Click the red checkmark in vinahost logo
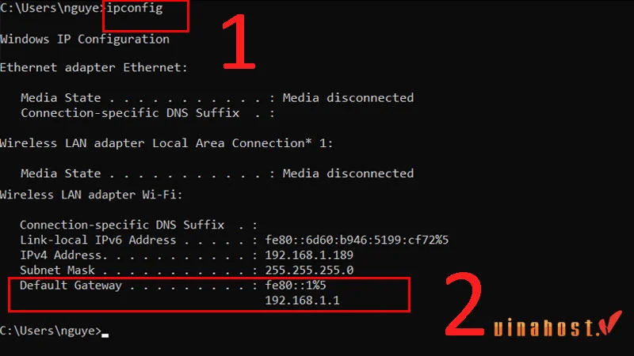 [610, 322]
